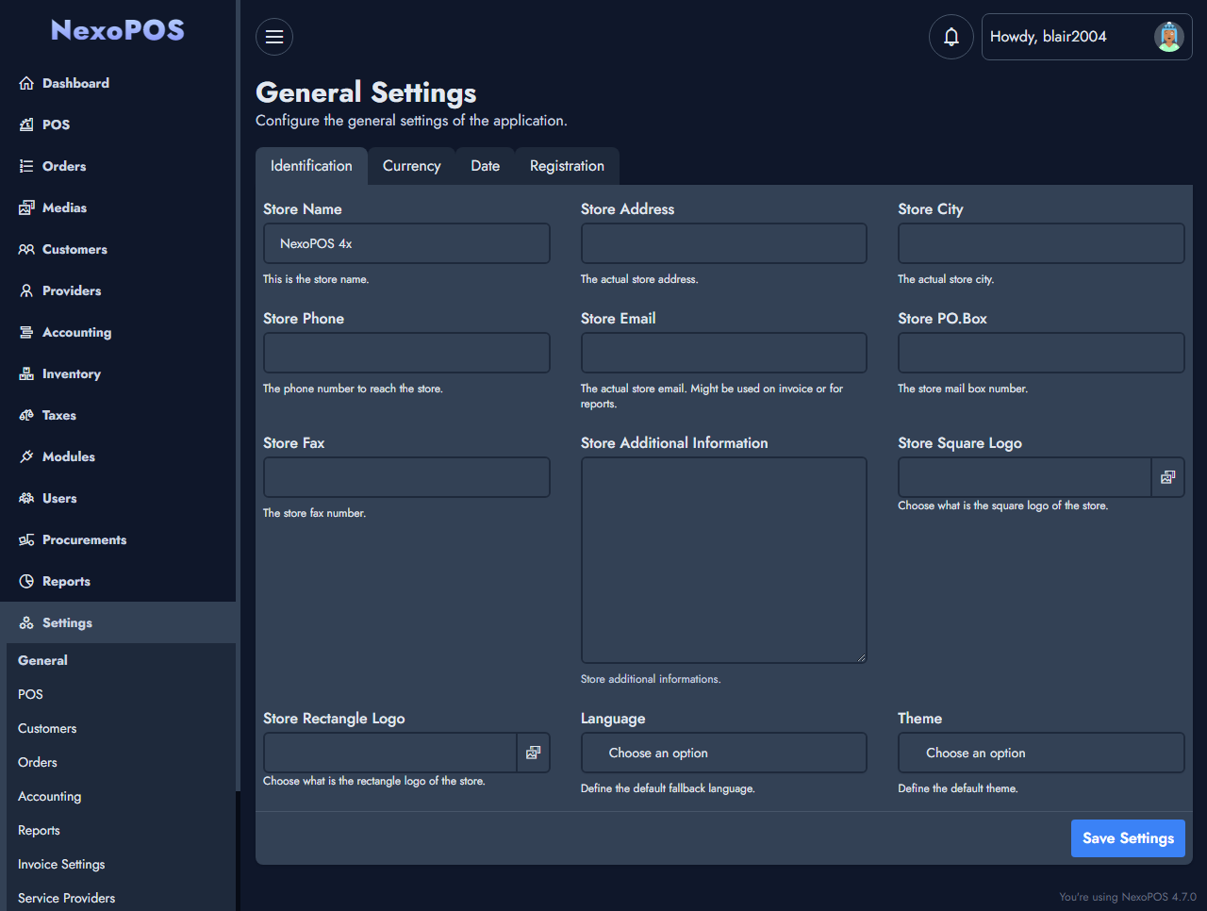This screenshot has height=911, width=1207.
Task: Click the Orders list icon
Action: (x=26, y=166)
